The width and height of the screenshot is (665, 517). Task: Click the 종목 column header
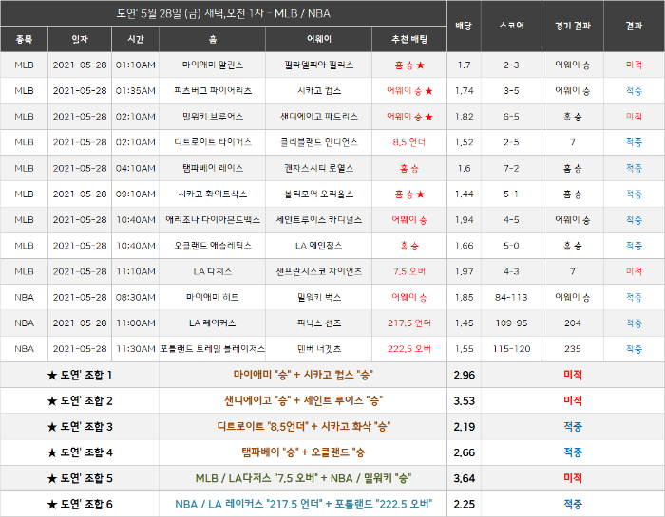[x=24, y=40]
